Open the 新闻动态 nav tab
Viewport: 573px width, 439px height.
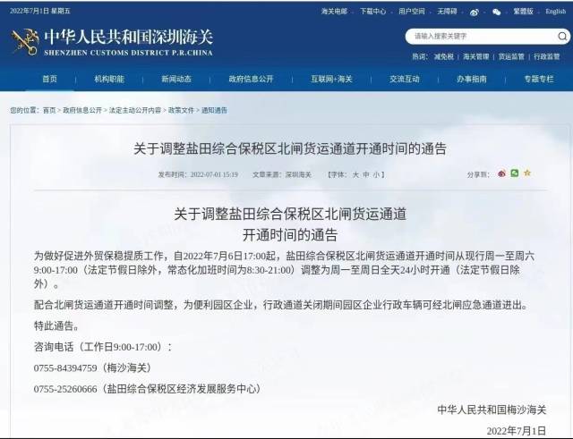click(175, 80)
